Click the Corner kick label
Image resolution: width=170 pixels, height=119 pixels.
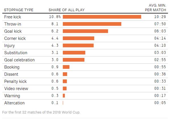[14, 38]
